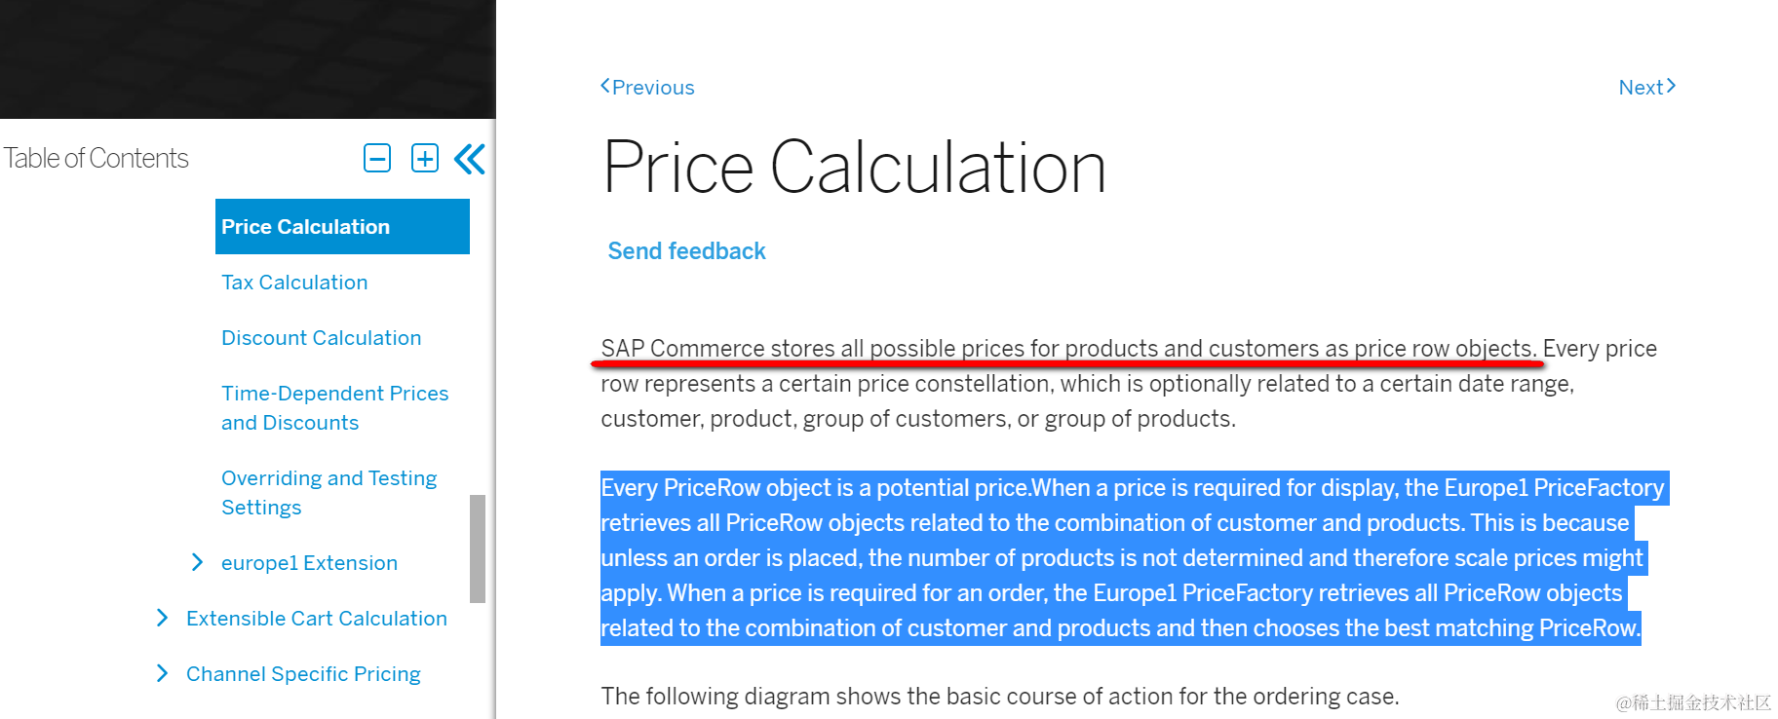The width and height of the screenshot is (1778, 719).
Task: Open the Tax Calculation topic
Action: coord(294,283)
